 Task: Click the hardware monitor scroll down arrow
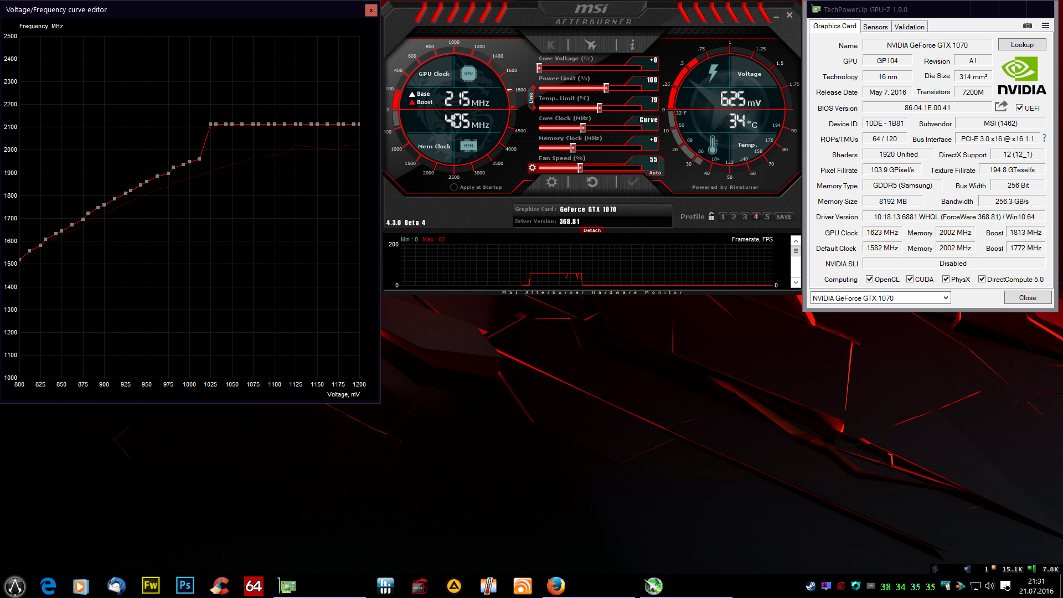(x=796, y=282)
